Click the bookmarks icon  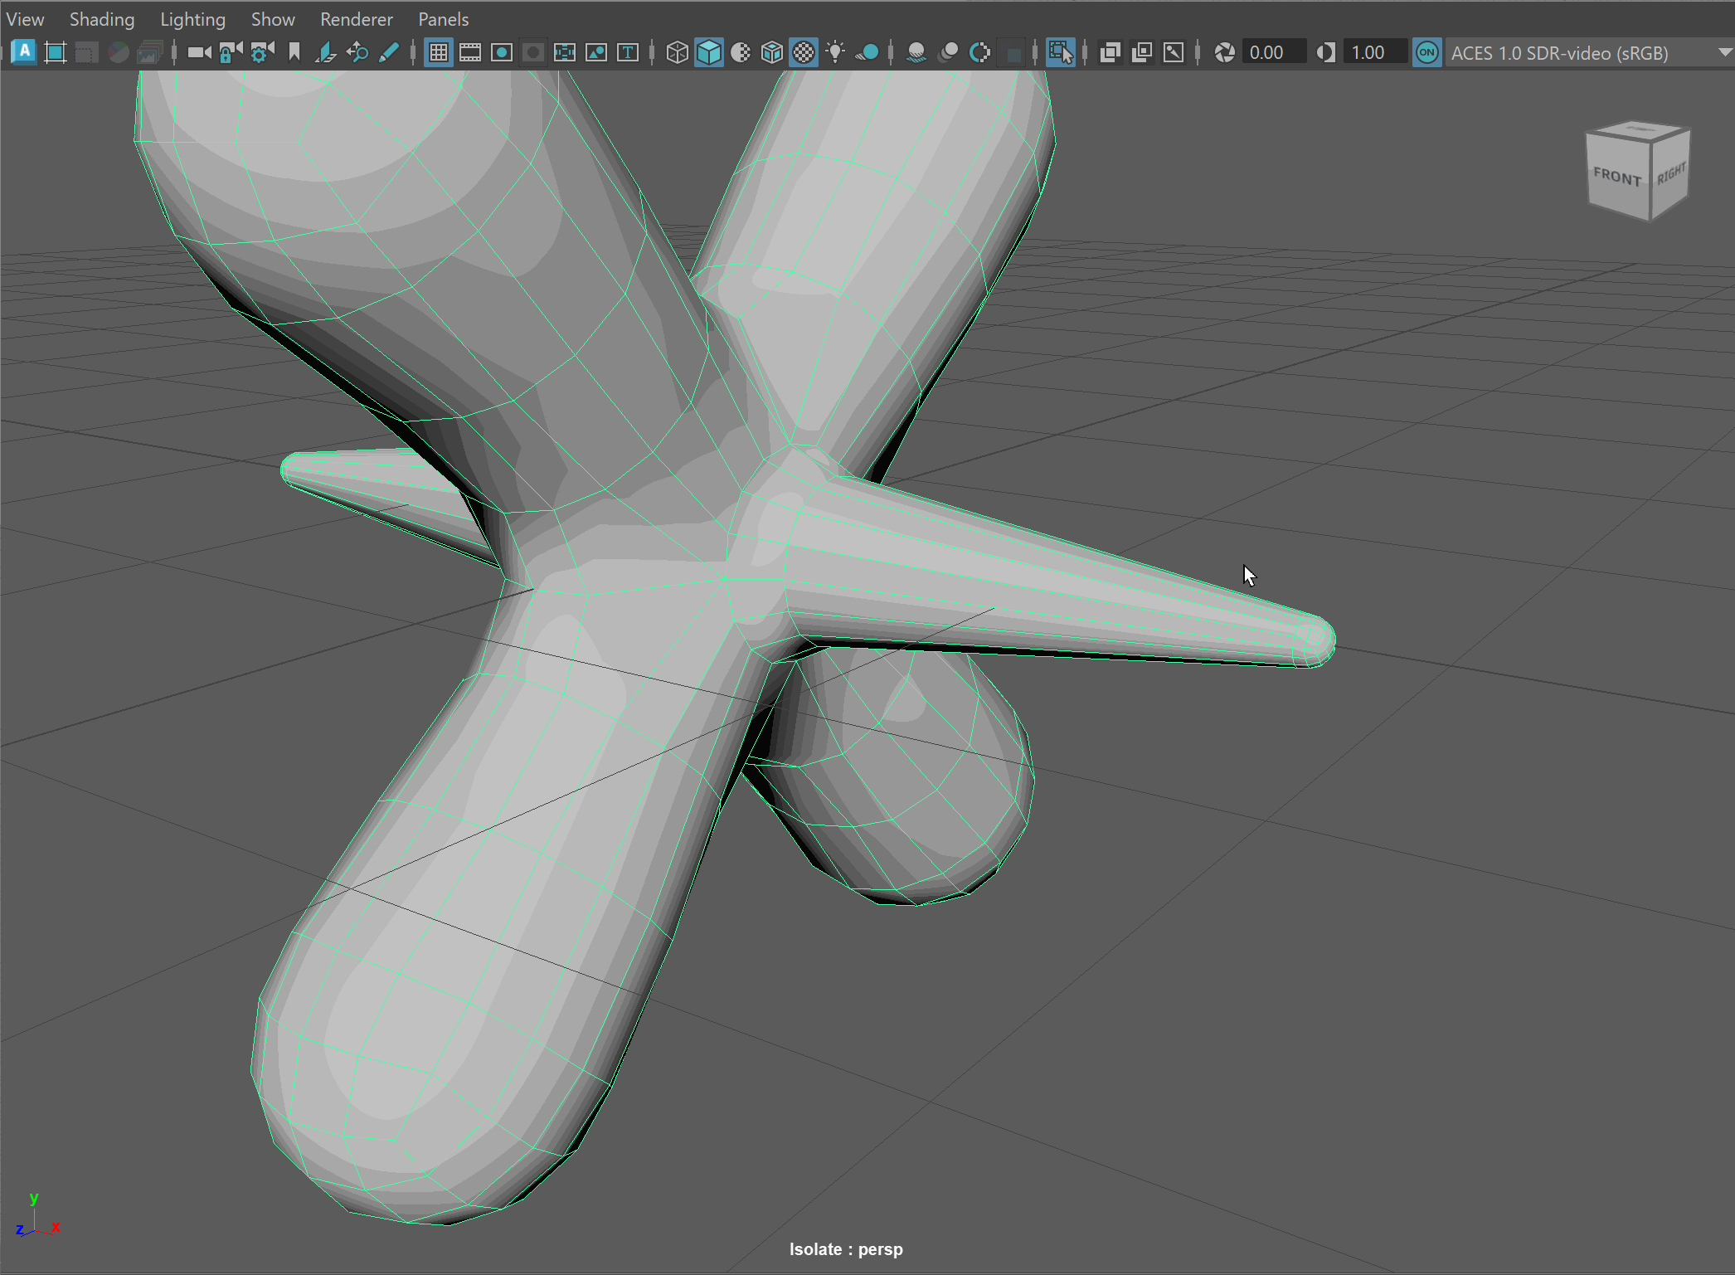tap(294, 52)
